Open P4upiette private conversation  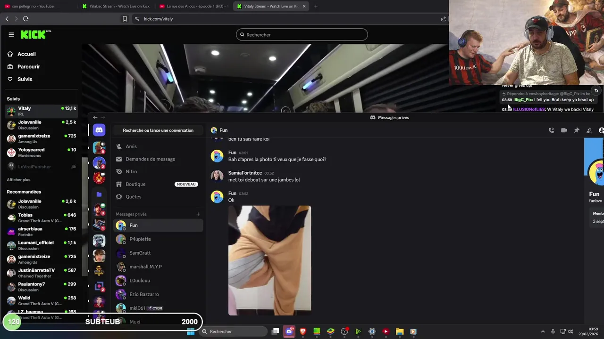[158, 239]
